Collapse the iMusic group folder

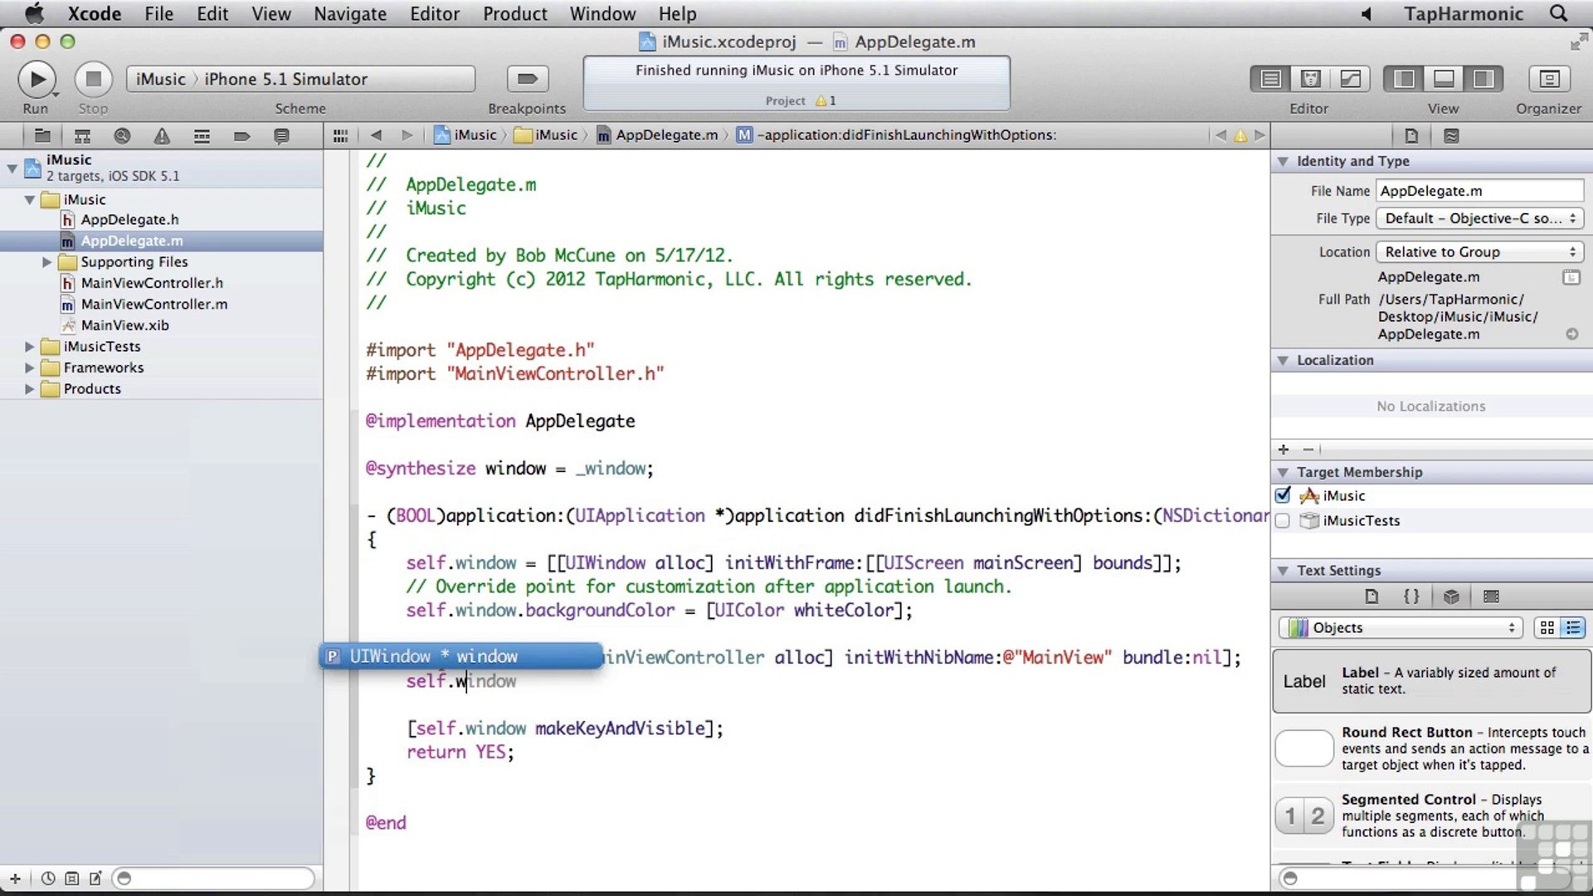tap(30, 200)
